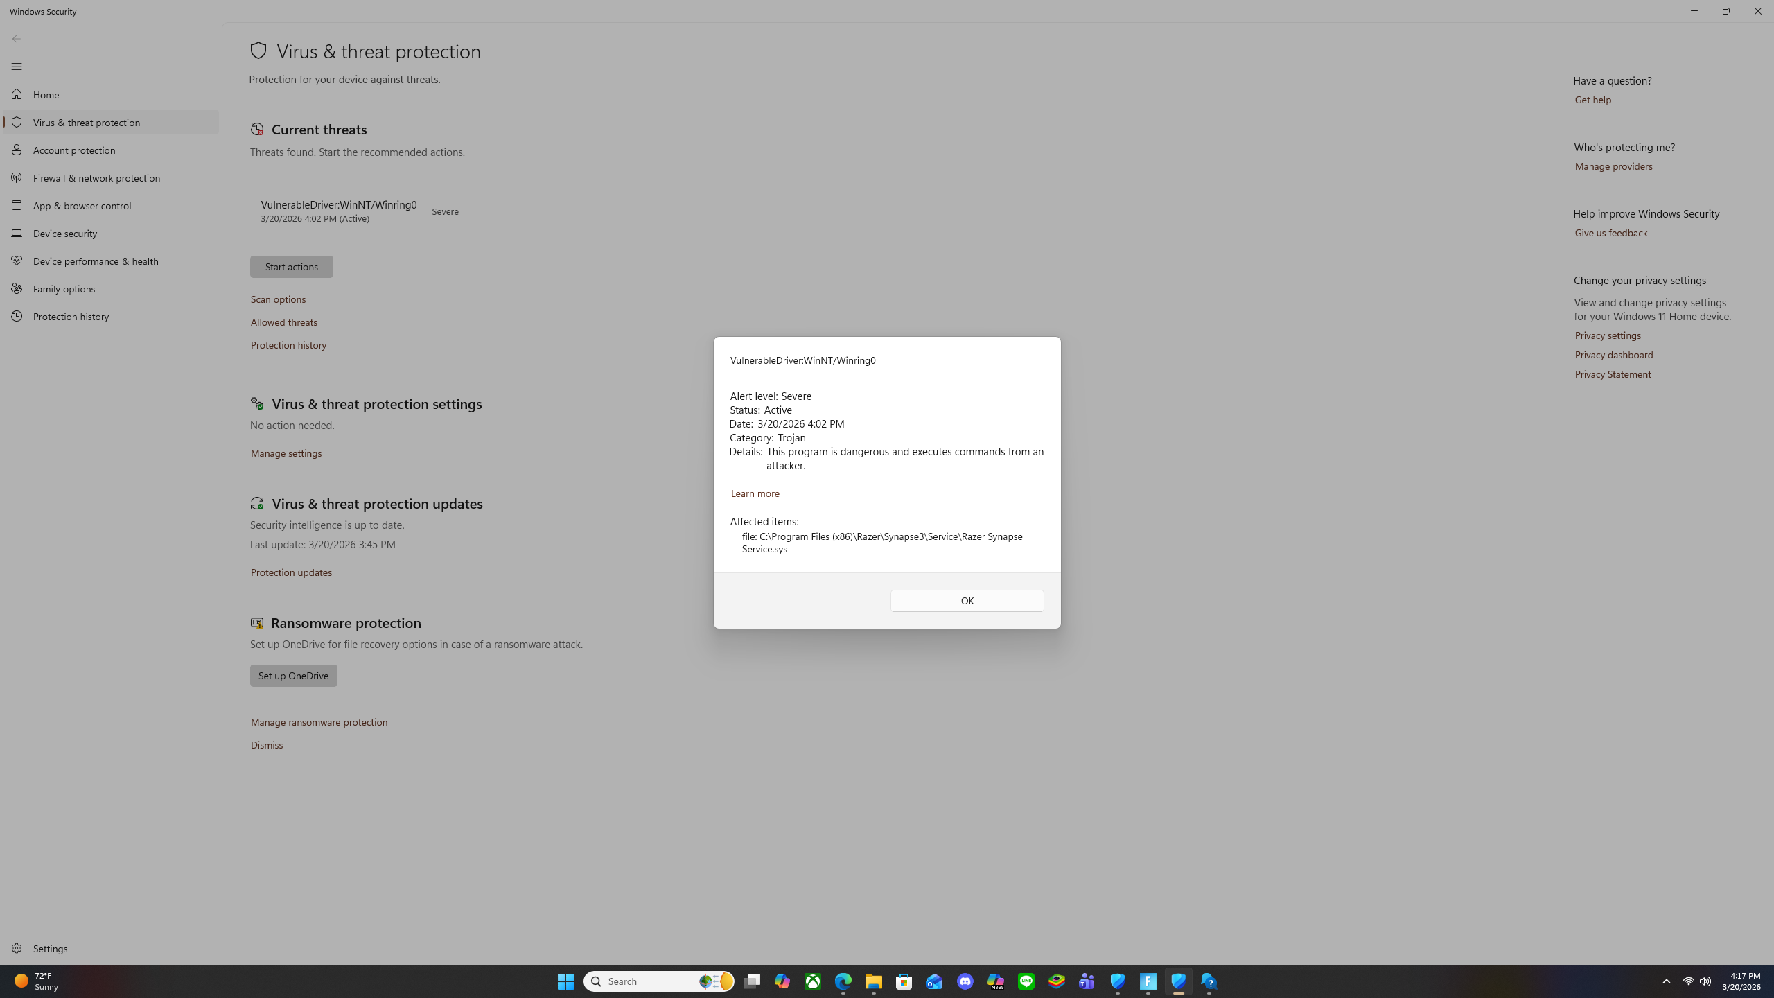Open Device performance & health page

point(96,261)
